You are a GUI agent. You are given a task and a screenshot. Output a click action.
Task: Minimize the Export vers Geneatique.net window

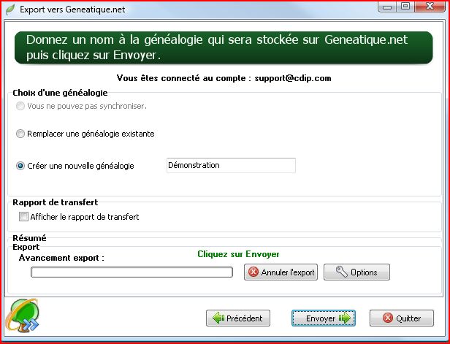click(x=387, y=7)
